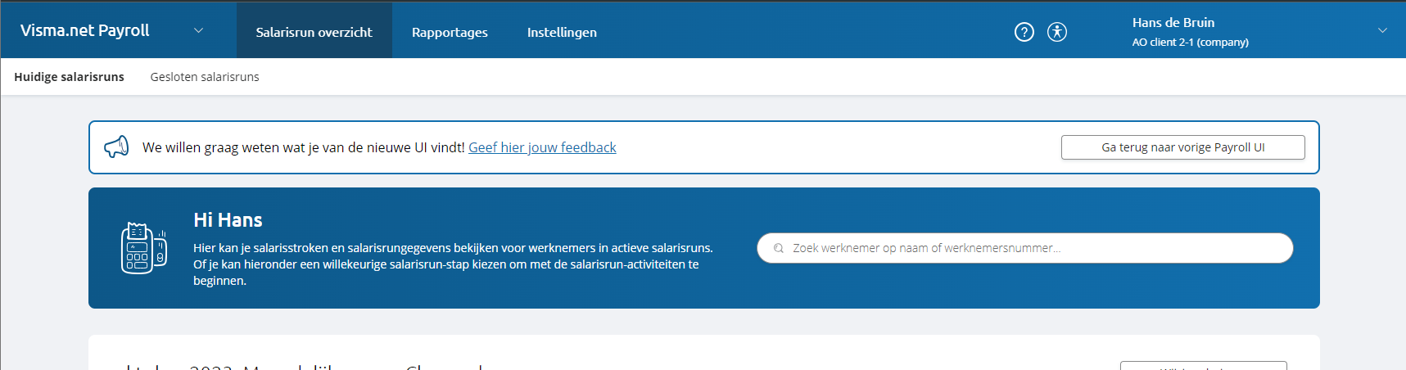Select the Huidige salarisruns subtab
Image resolution: width=1406 pixels, height=370 pixels.
(x=69, y=77)
